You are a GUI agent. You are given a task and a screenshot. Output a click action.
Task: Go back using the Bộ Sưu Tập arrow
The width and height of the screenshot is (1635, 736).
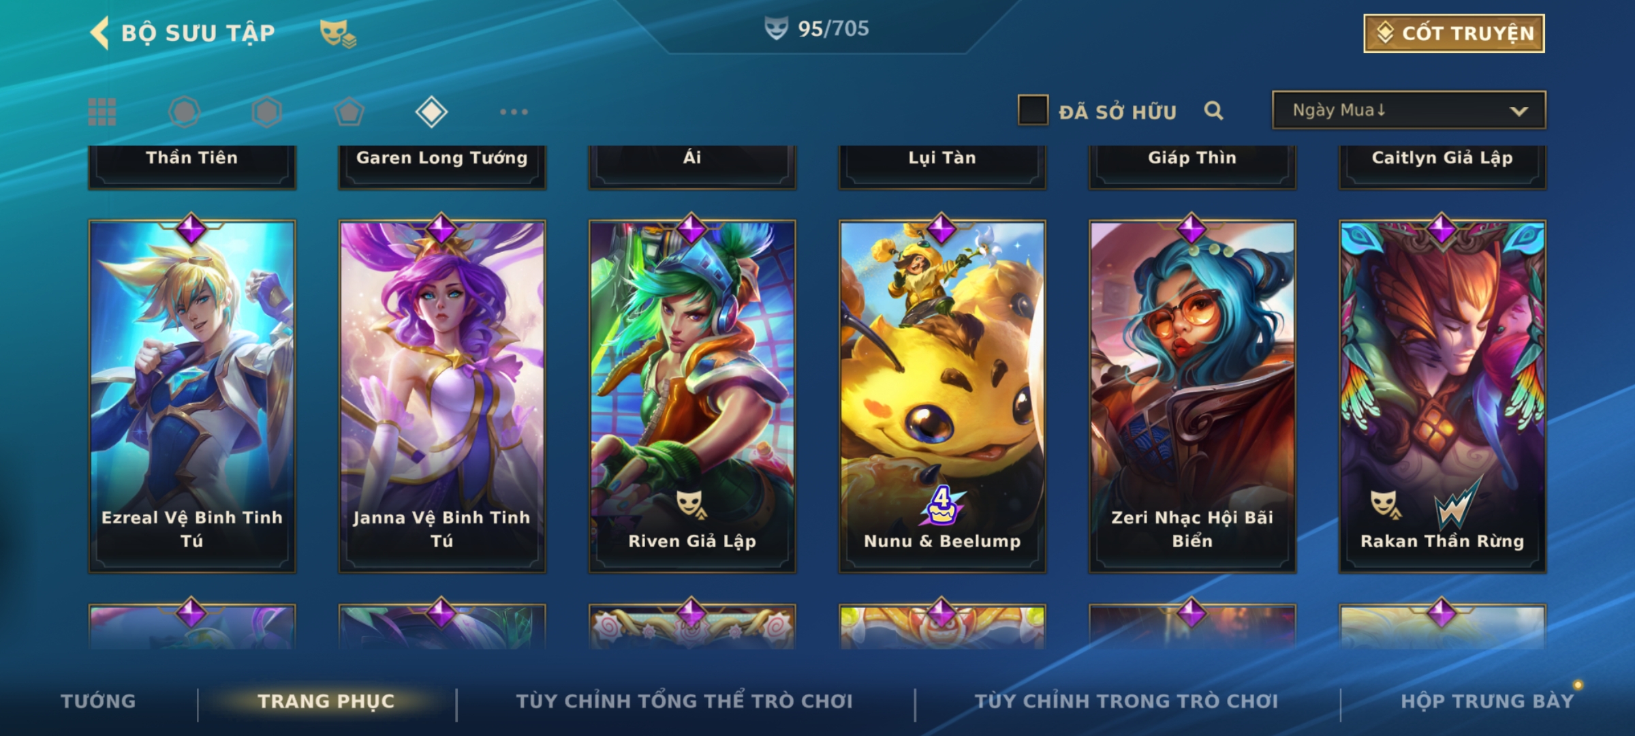click(x=99, y=33)
